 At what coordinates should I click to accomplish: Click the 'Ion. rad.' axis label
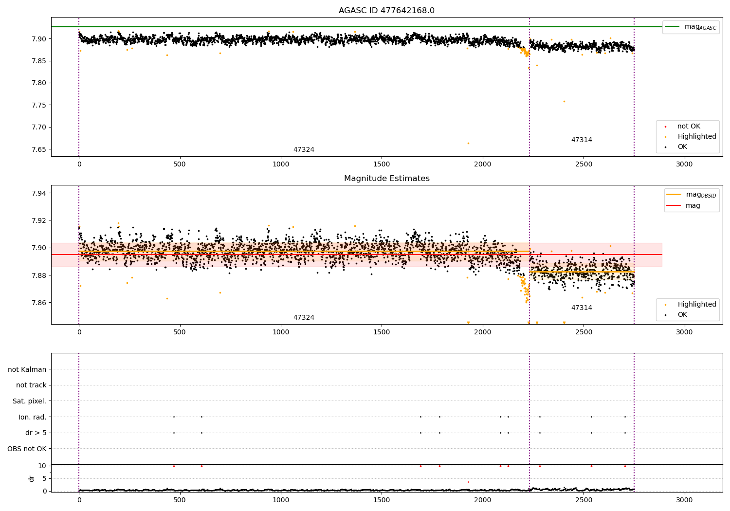[x=33, y=417]
